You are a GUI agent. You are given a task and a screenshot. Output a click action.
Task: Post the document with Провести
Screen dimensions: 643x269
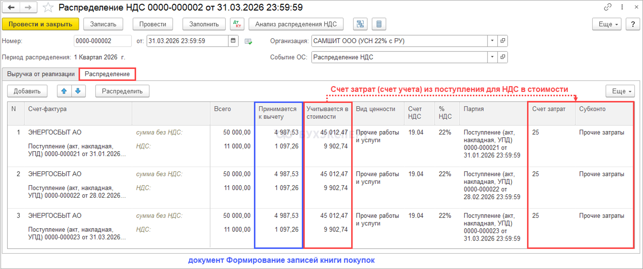pyautogui.click(x=153, y=24)
